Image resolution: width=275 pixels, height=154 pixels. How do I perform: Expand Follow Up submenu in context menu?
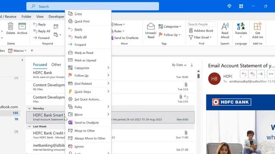point(88,75)
